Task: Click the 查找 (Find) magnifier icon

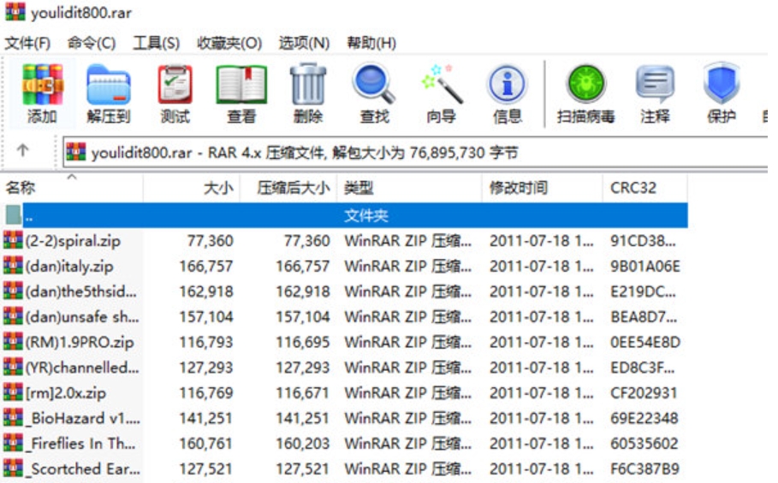Action: point(374,85)
